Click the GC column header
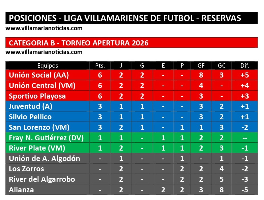264x200 pixels. click(222, 66)
